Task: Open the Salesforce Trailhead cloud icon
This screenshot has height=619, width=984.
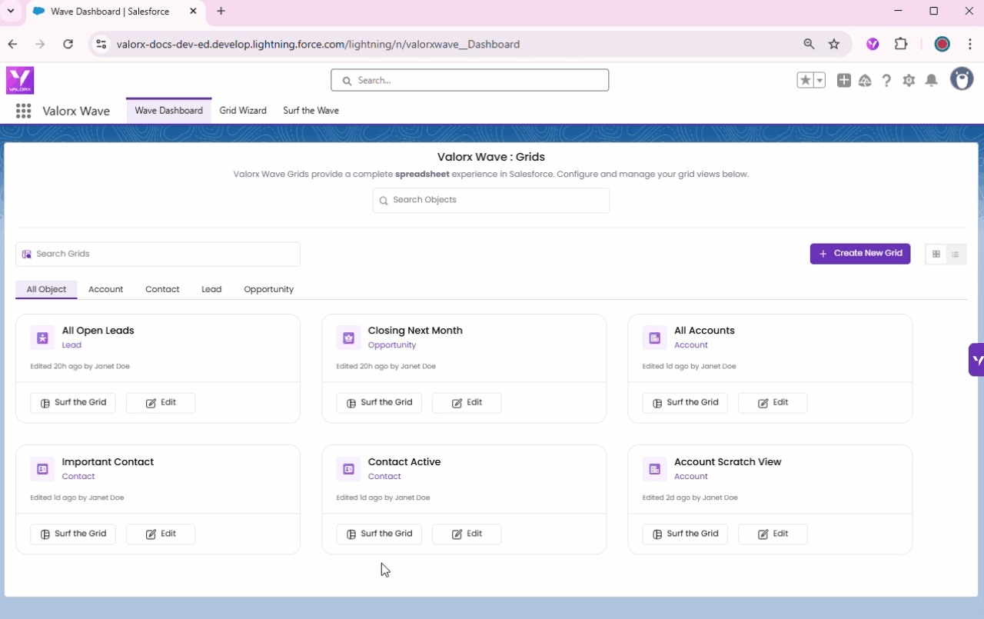Action: [865, 80]
